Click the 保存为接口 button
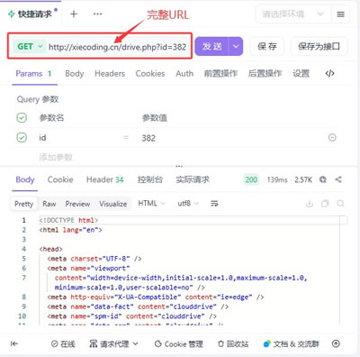360x357 pixels. pos(319,47)
